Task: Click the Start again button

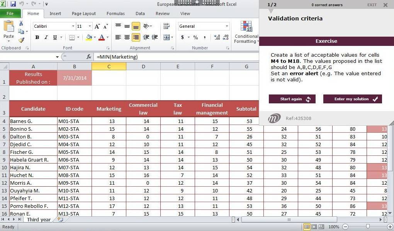Action: [x=292, y=99]
